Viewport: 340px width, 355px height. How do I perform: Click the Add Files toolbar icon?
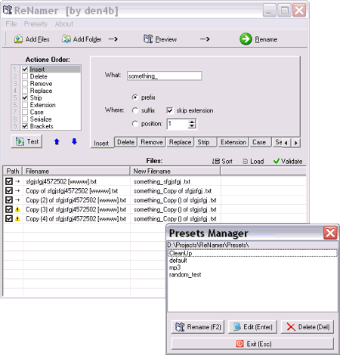(18, 39)
